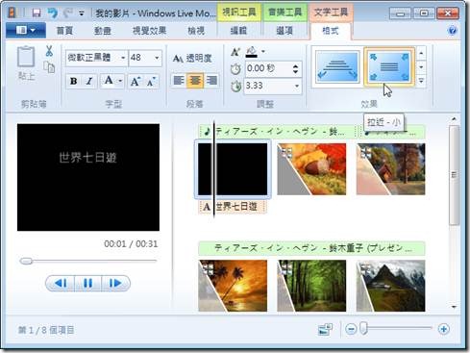Viewport: 470px width, 353px height.
Task: Switch to the 動畫 tab
Action: [103, 31]
